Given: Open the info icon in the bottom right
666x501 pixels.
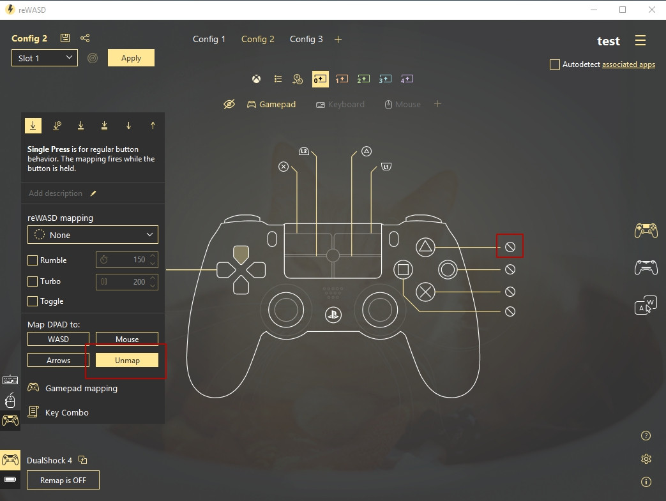Looking at the screenshot, I should pyautogui.click(x=646, y=482).
